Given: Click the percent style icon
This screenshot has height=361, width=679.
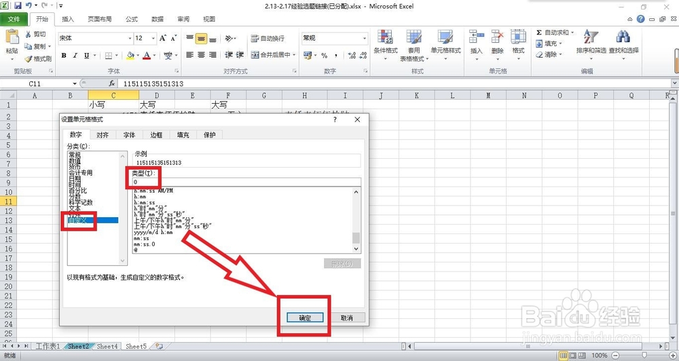Looking at the screenshot, I should click(324, 56).
